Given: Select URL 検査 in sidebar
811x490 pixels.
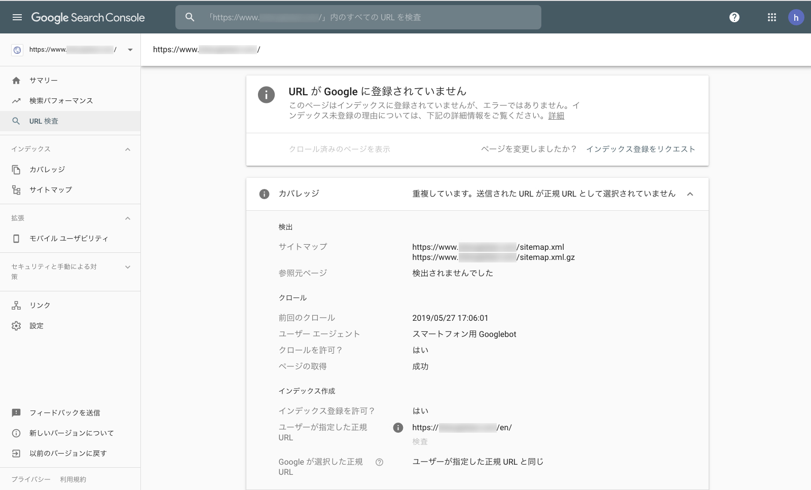Looking at the screenshot, I should click(70, 121).
